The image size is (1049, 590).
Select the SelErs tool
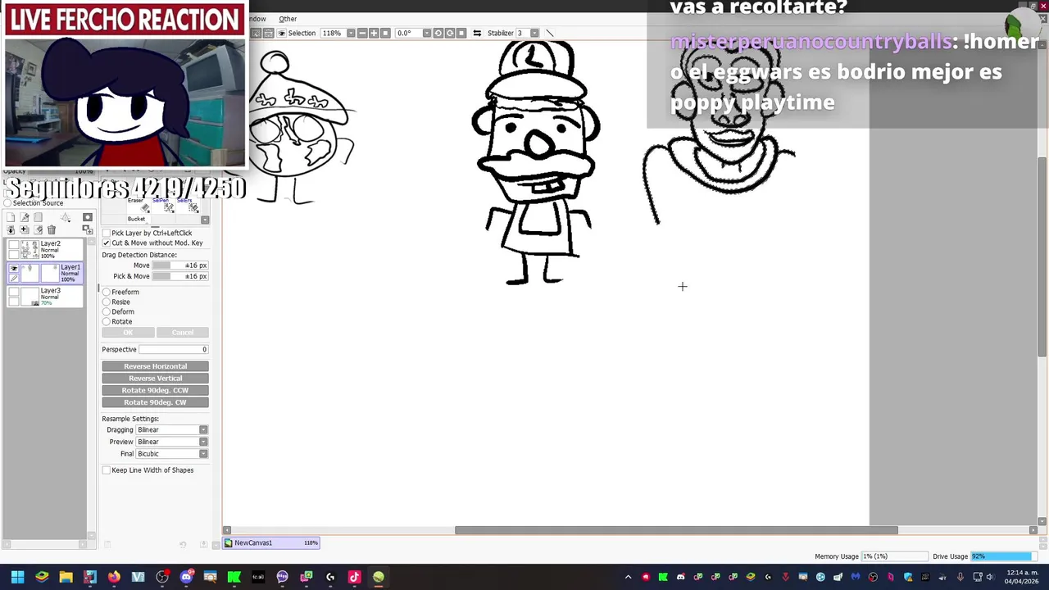188,206
